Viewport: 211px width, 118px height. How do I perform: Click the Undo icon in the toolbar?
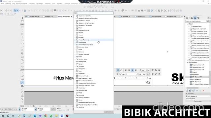point(2,10)
